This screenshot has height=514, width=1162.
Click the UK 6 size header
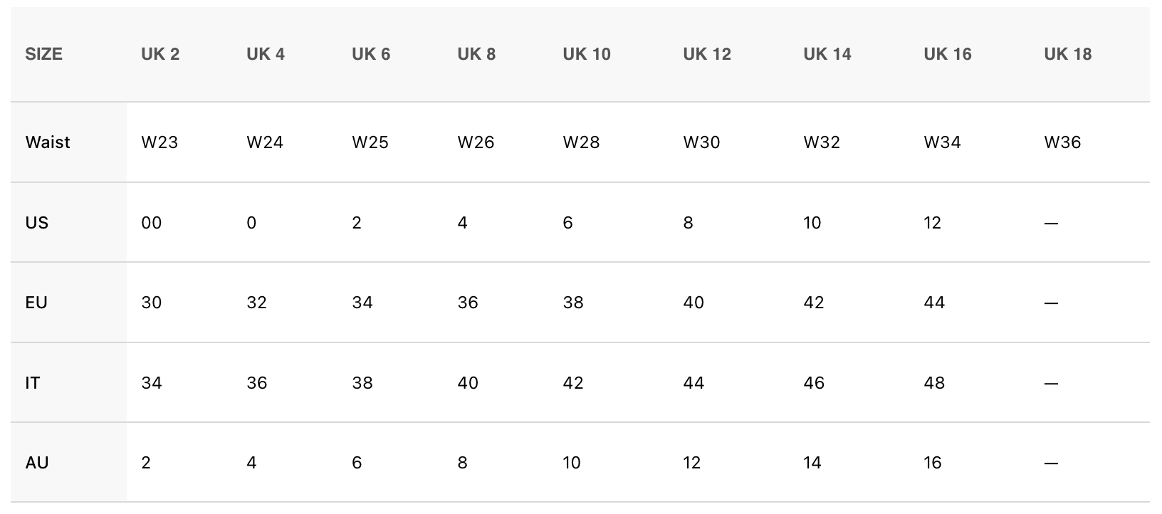tap(371, 54)
